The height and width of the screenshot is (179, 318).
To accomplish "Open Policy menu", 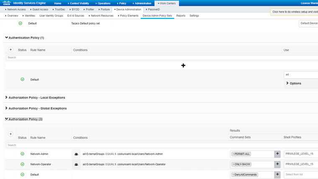I will pos(122,3).
